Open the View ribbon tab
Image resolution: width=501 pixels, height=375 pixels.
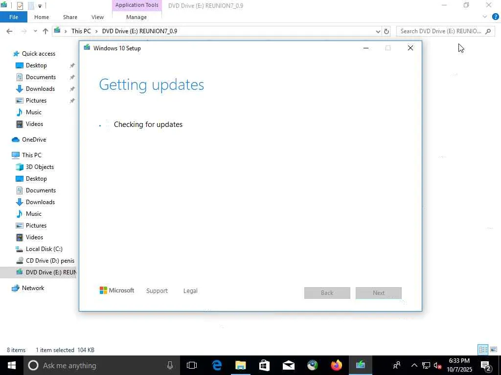[97, 17]
